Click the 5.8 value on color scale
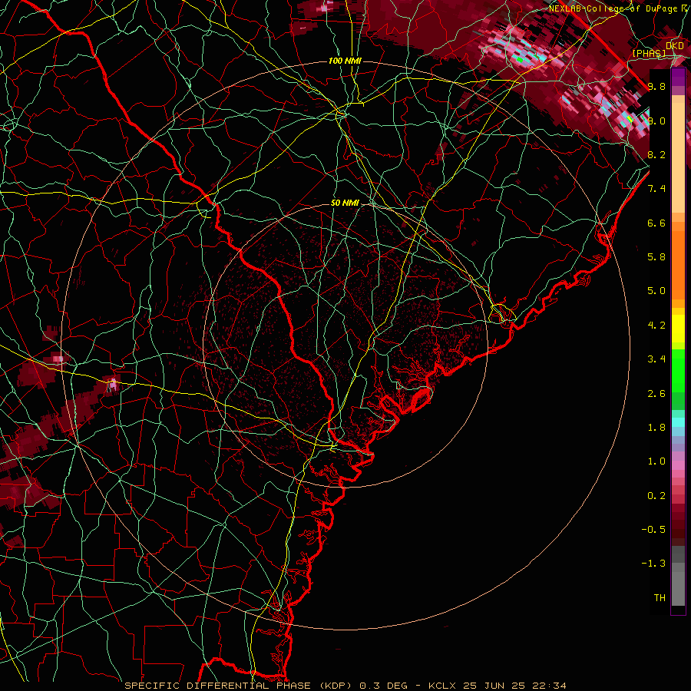This screenshot has height=691, width=691. pos(656,257)
